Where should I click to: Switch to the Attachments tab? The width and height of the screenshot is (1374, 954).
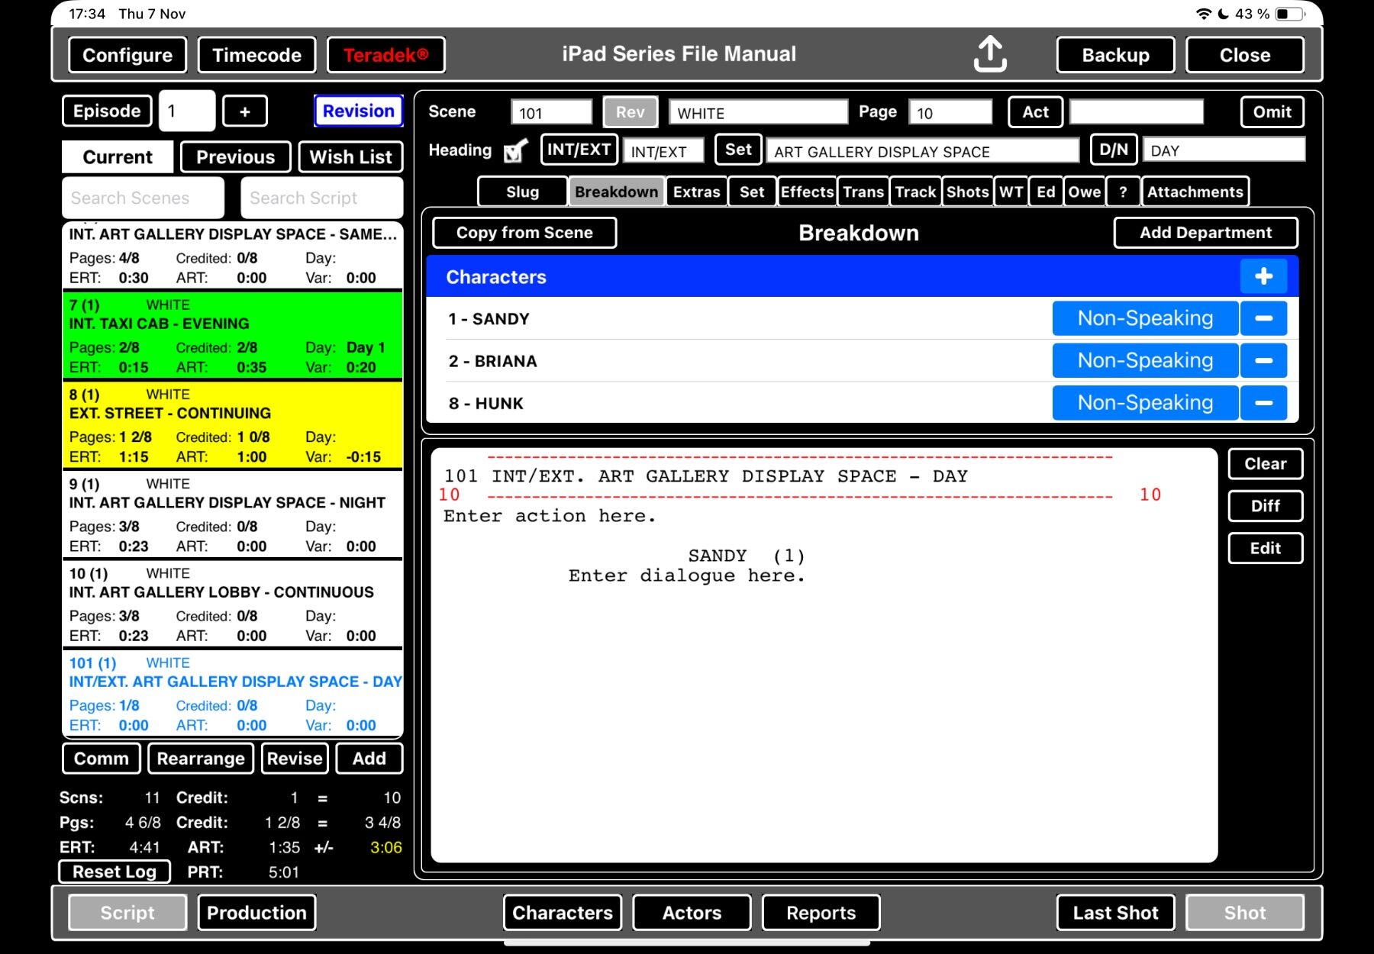coord(1195,192)
